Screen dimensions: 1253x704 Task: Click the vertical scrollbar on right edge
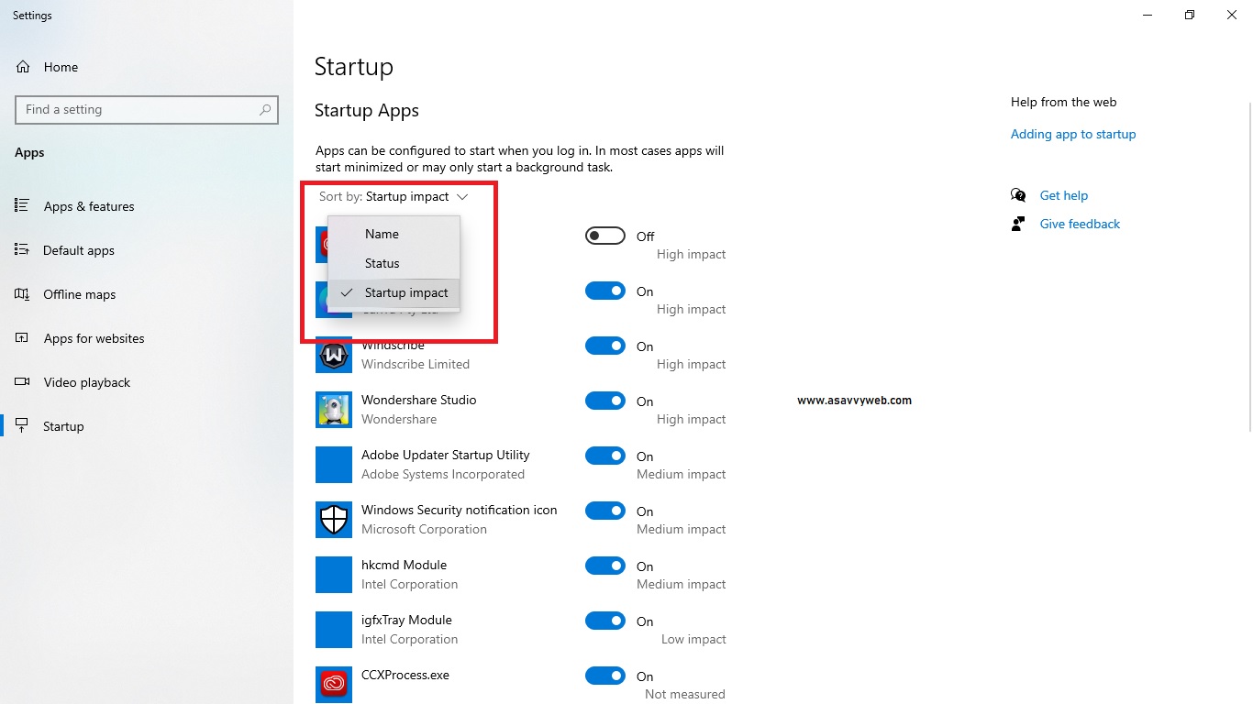[x=1247, y=275]
